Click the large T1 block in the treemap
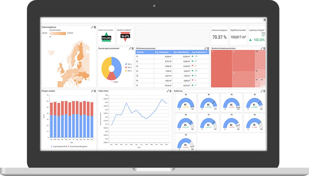This screenshot has height=176, width=309. [221, 69]
